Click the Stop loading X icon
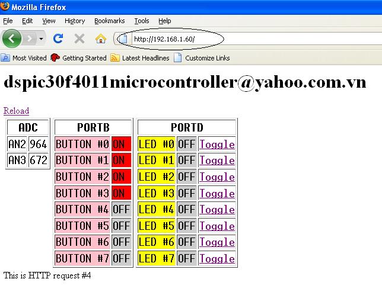The height and width of the screenshot is (295, 382). pos(79,39)
